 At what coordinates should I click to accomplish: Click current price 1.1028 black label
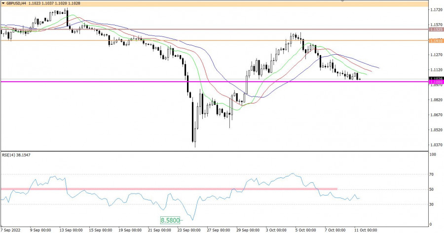pos(436,78)
